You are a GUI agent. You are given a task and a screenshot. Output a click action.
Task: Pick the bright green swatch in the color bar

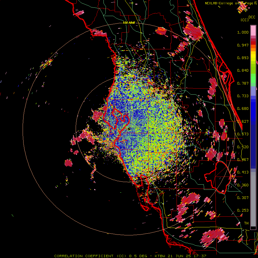pos(253,78)
